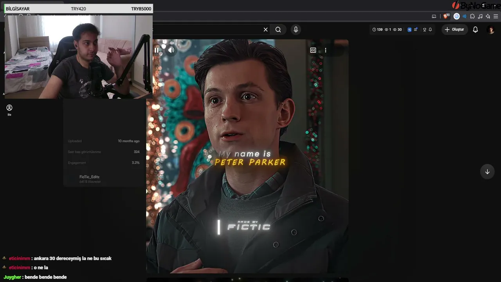The image size is (501, 282).
Task: Click the blue sound-waves extension icon
Action: [x=465, y=16]
